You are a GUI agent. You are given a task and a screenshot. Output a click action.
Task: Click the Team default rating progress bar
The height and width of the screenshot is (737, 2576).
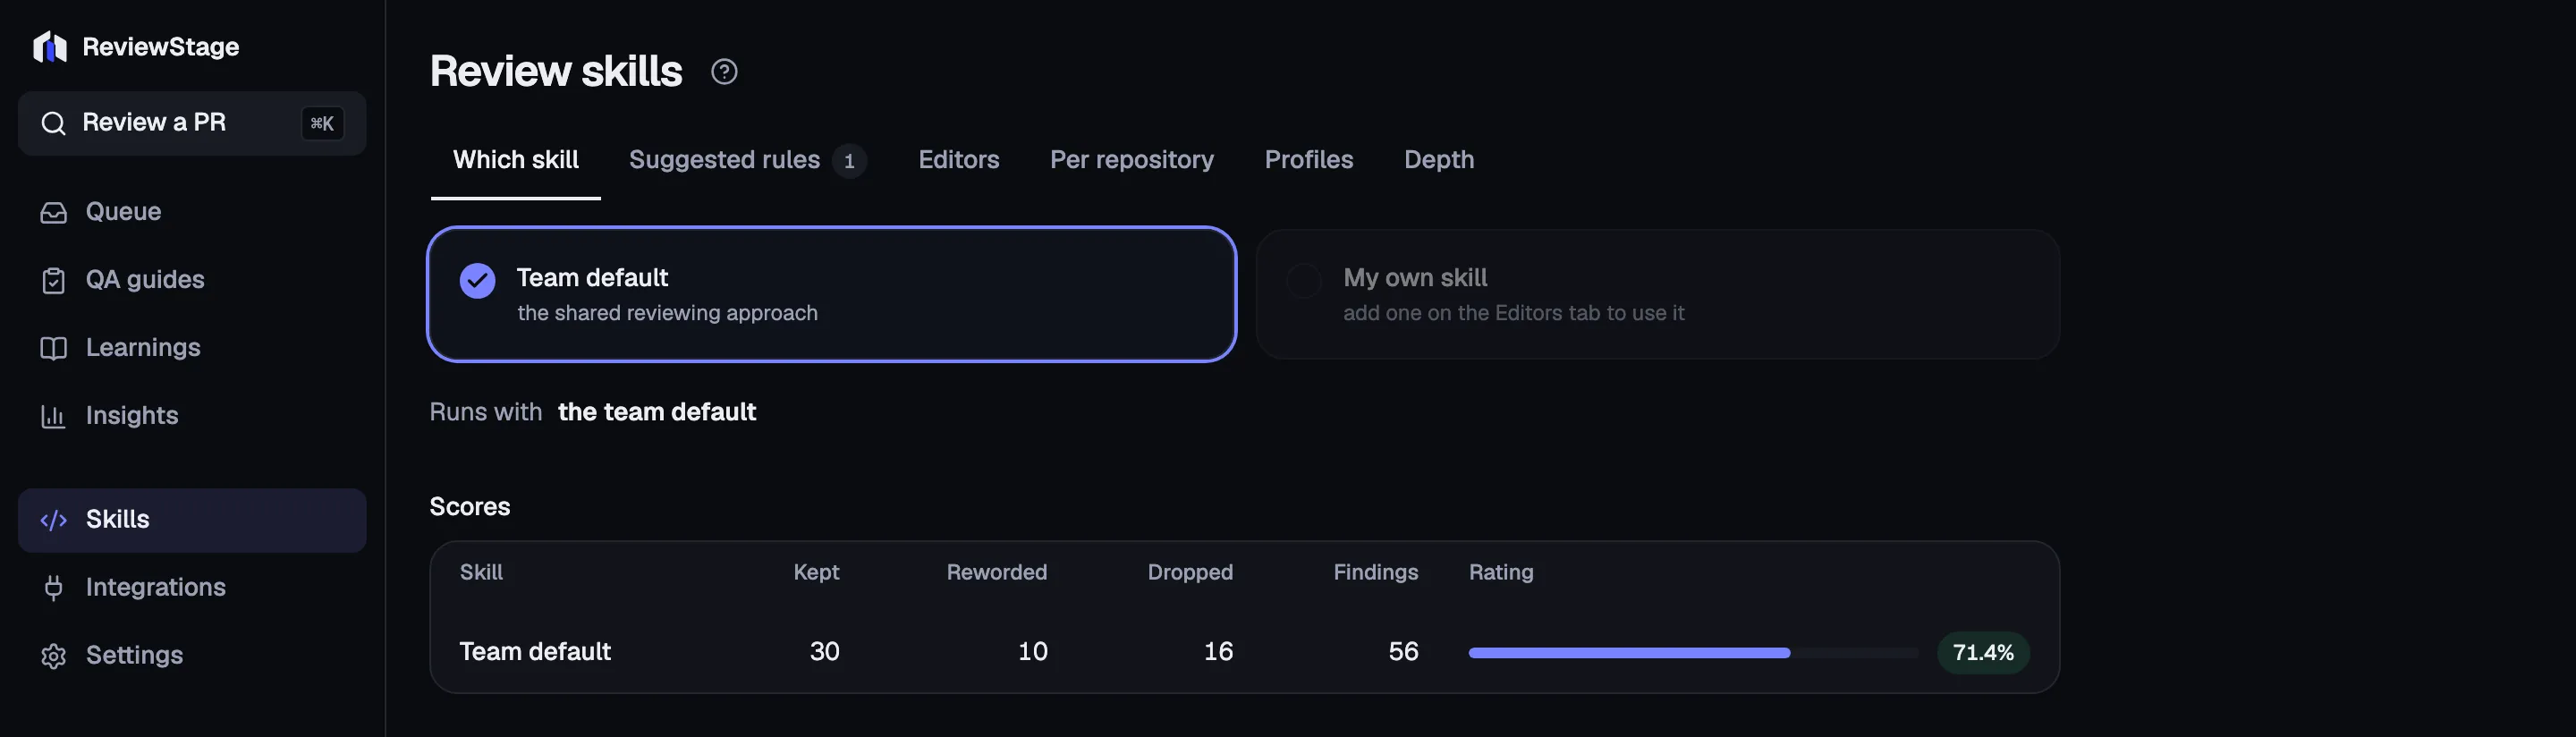point(1694,653)
